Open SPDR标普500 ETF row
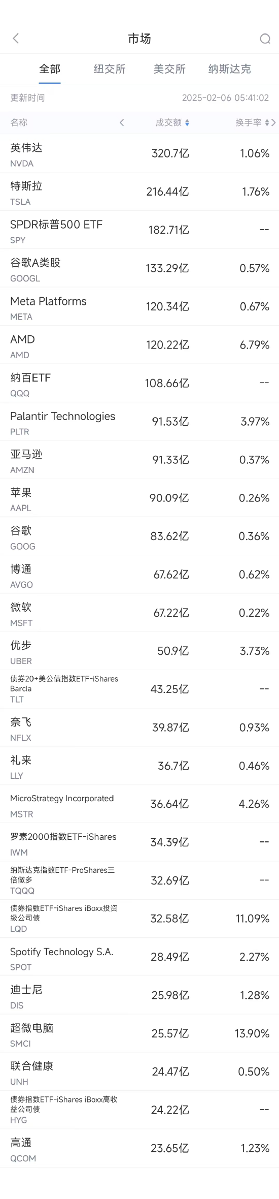This screenshot has height=1199, width=279. point(139,230)
